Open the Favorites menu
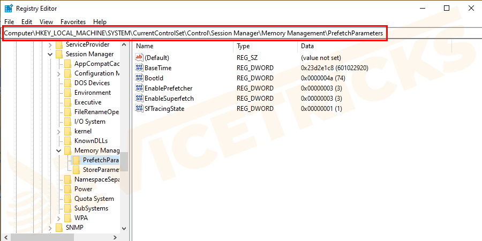The image size is (482, 241). pyautogui.click(x=73, y=22)
